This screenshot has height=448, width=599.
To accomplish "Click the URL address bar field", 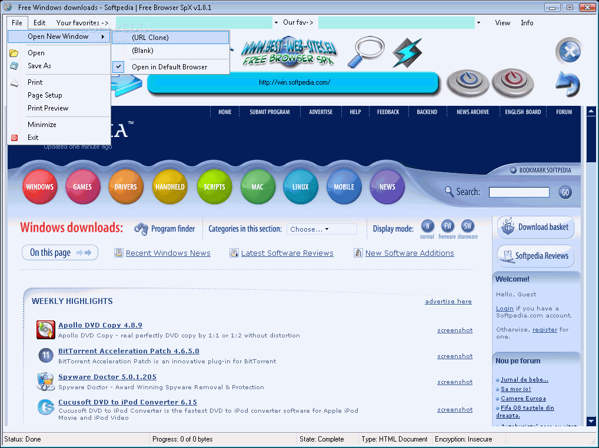I will point(294,82).
